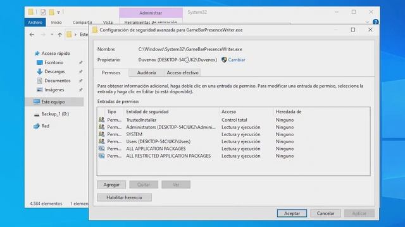Click the Explorer help question mark icon
Viewport: 405px width, 227px height.
375,22
